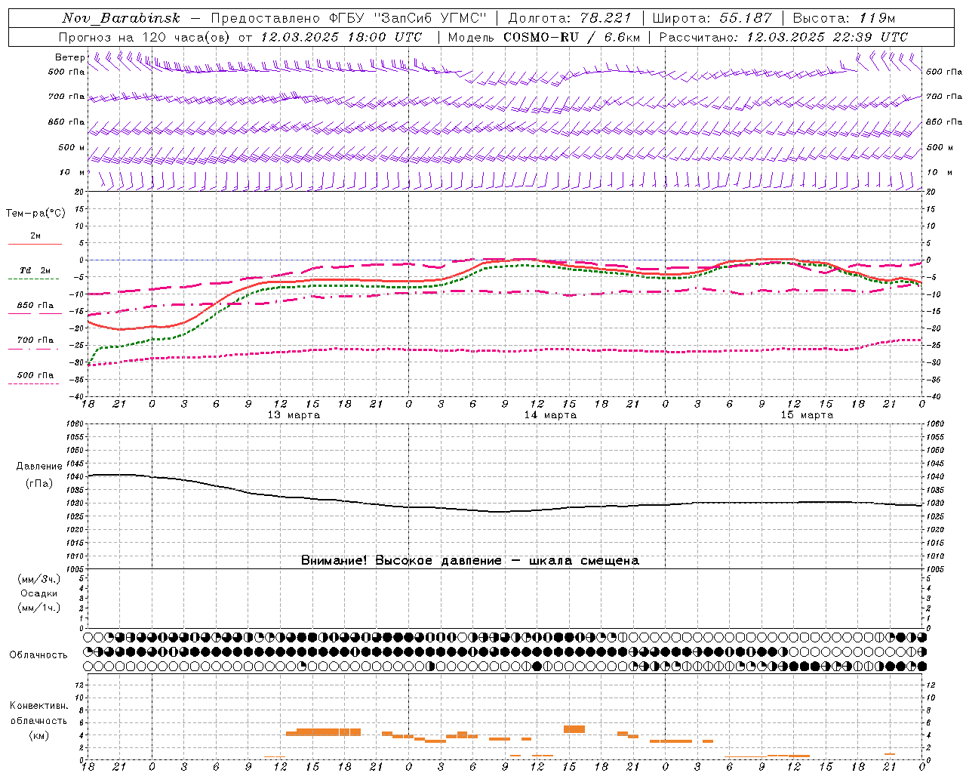Click the Облачность cloud cover label
This screenshot has height=773, width=966.
click(38, 655)
